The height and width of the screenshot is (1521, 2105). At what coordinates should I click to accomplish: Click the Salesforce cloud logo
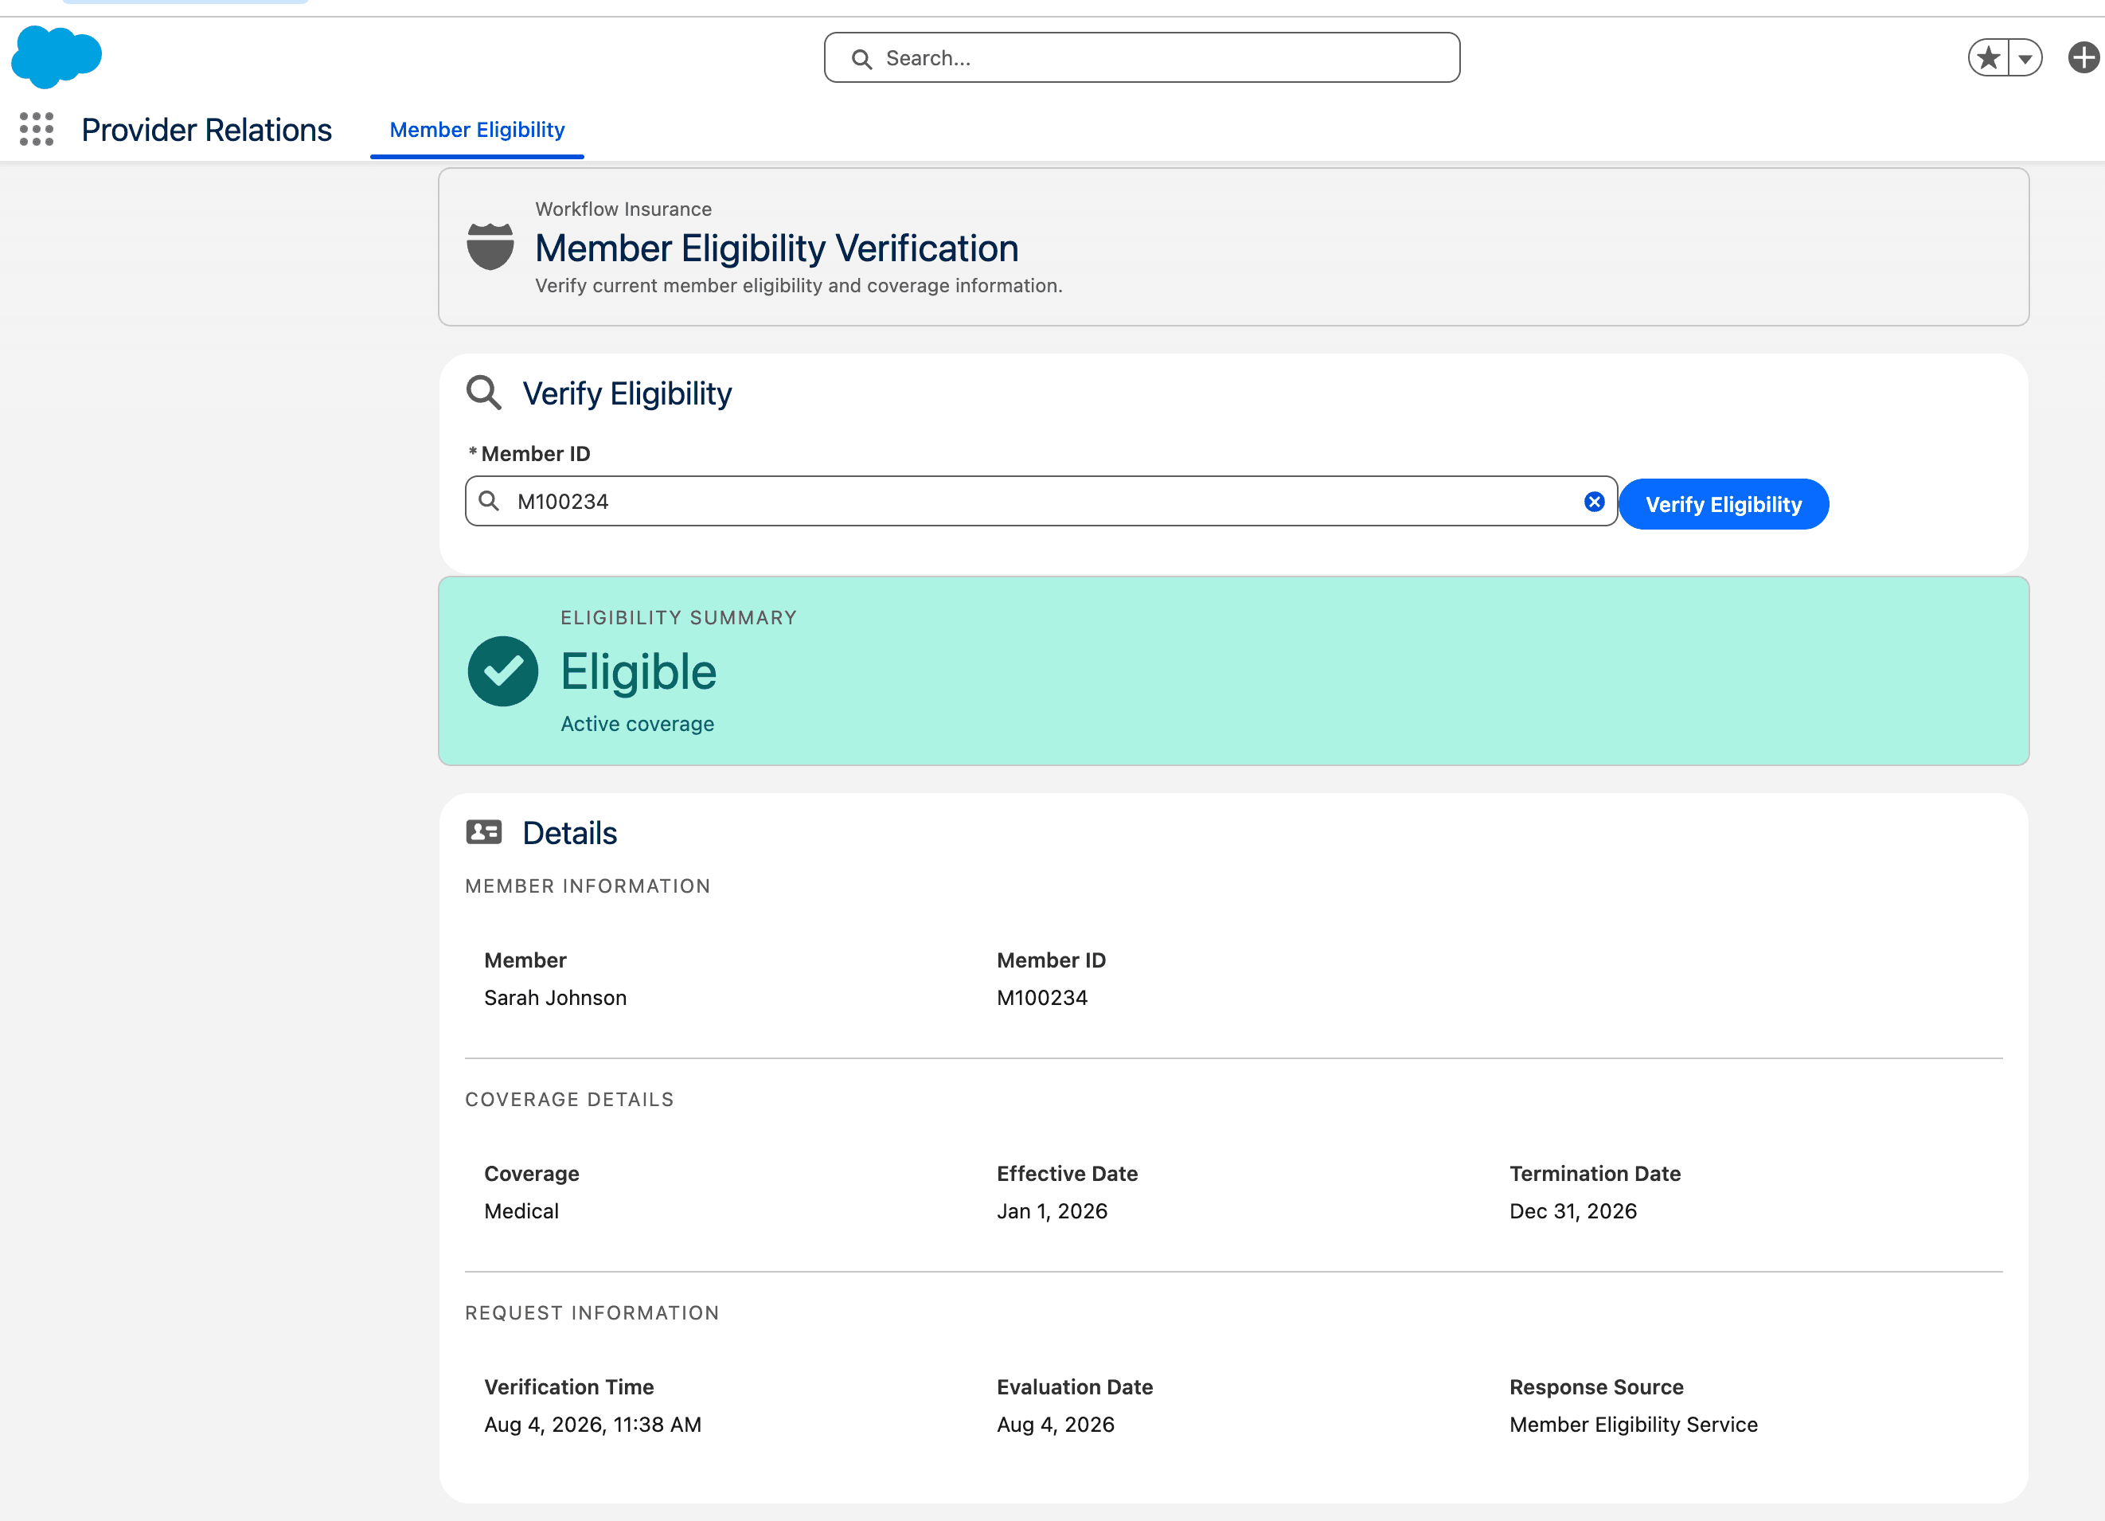57,57
